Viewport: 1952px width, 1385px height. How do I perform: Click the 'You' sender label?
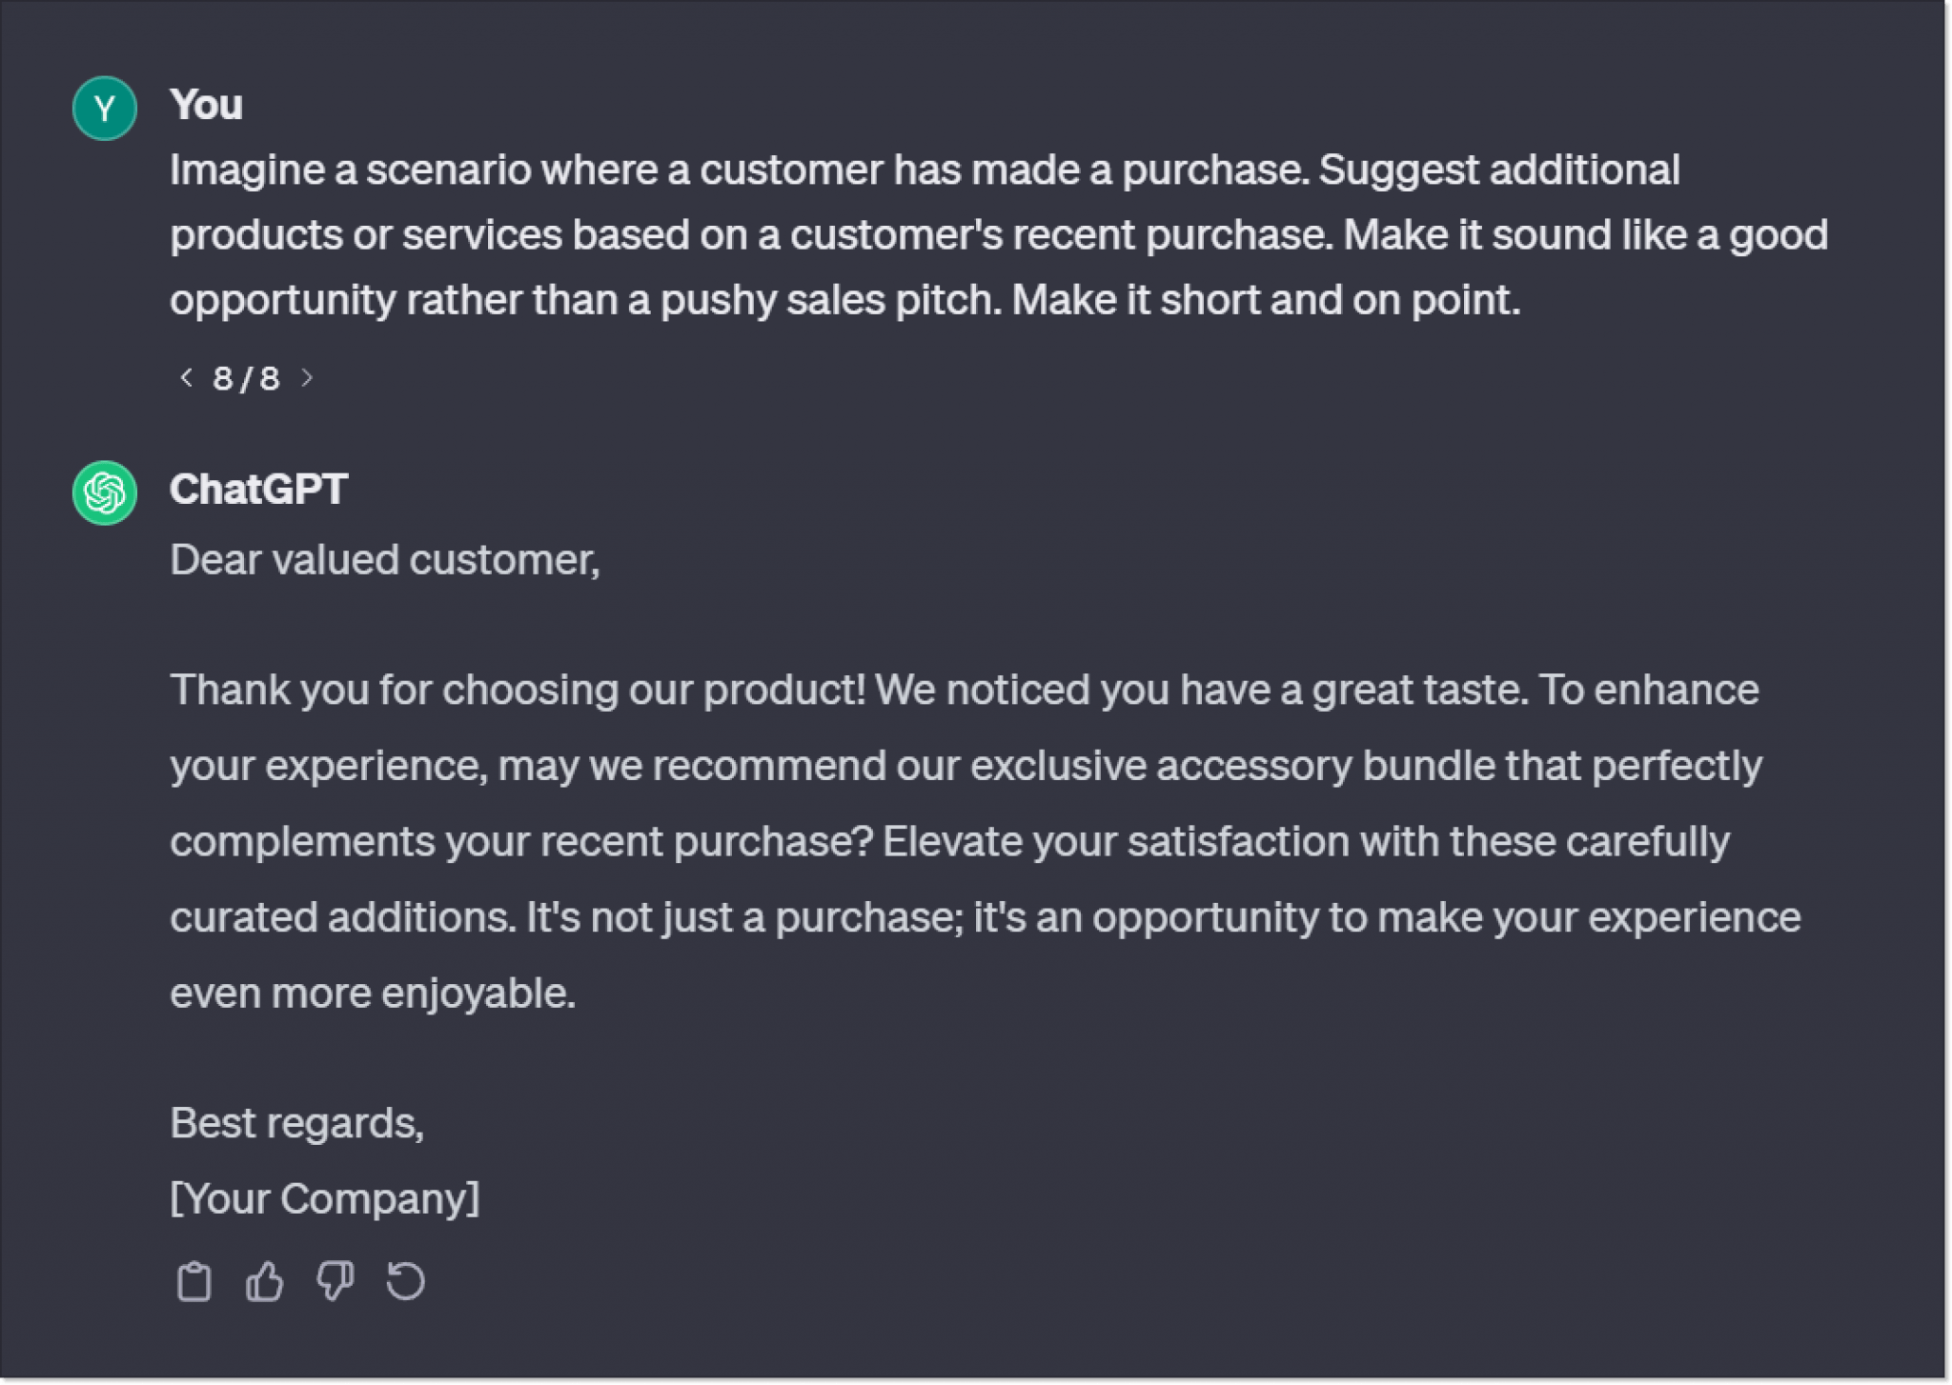pyautogui.click(x=206, y=105)
